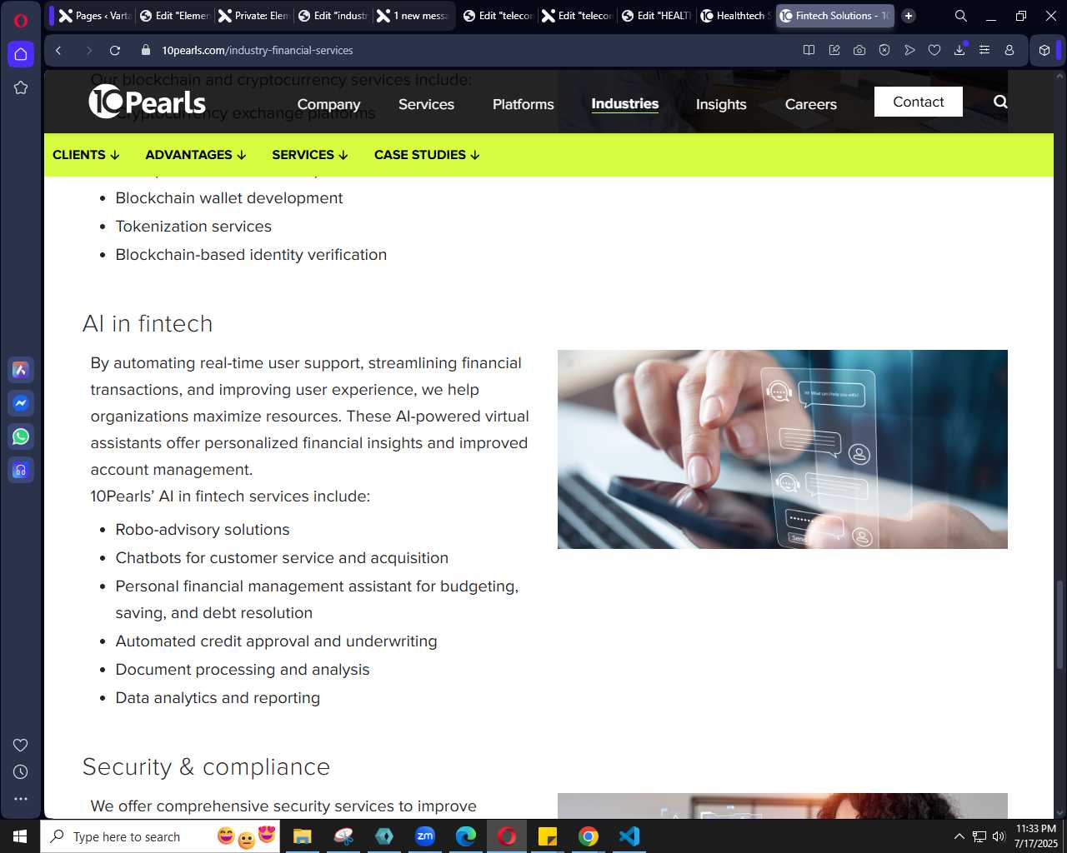
Task: Expand the CLIENTS section anchor
Action: 86,155
